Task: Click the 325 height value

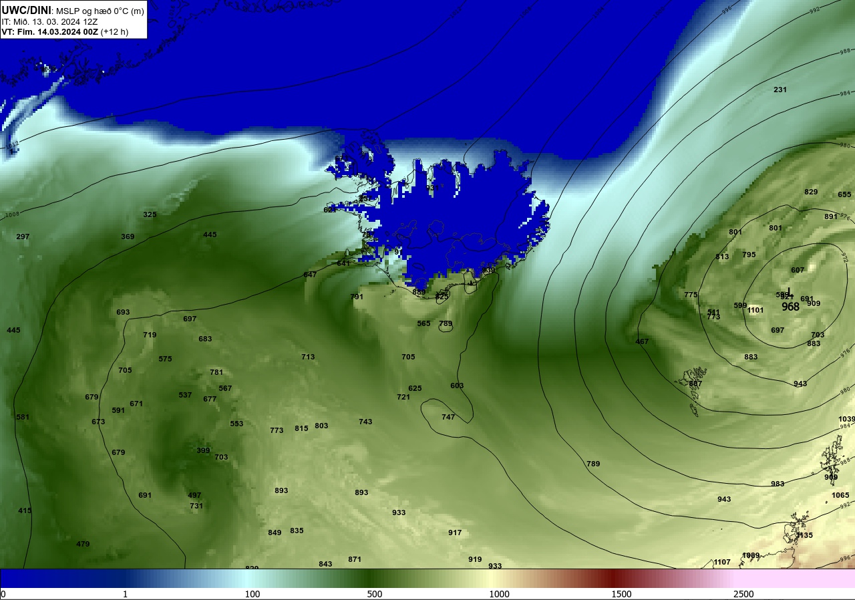Action: [x=150, y=214]
